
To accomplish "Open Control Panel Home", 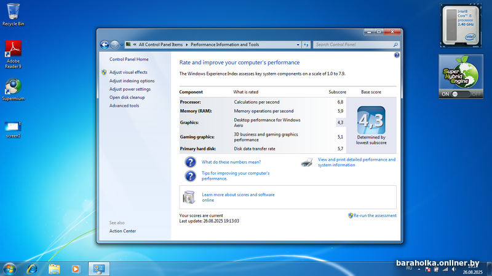I will click(x=129, y=59).
